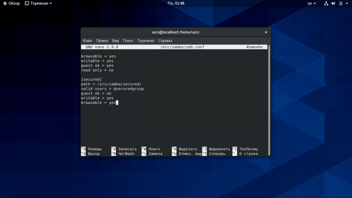Click the line valid users = @securedgroup
The image size is (352, 198).
[x=112, y=89]
